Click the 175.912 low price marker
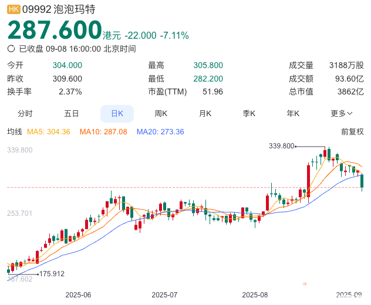This screenshot has height=305, width=371. click(51, 273)
